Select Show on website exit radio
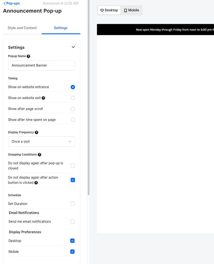The width and height of the screenshot is (214, 264). coord(73,98)
